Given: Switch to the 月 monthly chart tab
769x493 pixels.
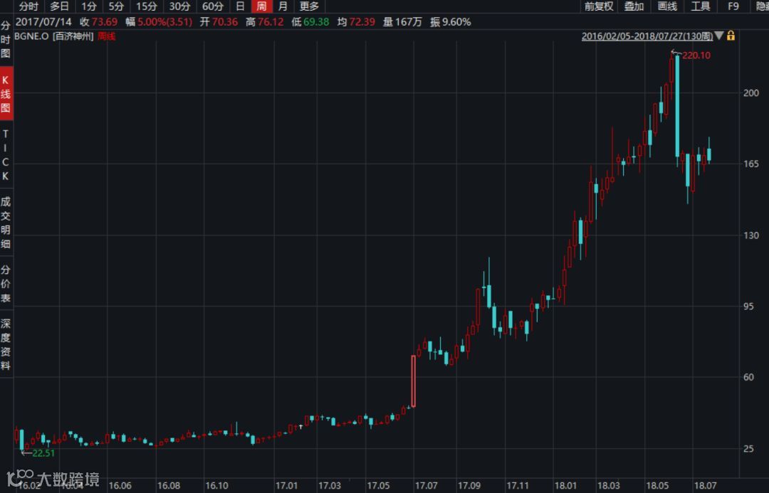Looking at the screenshot, I should [283, 6].
